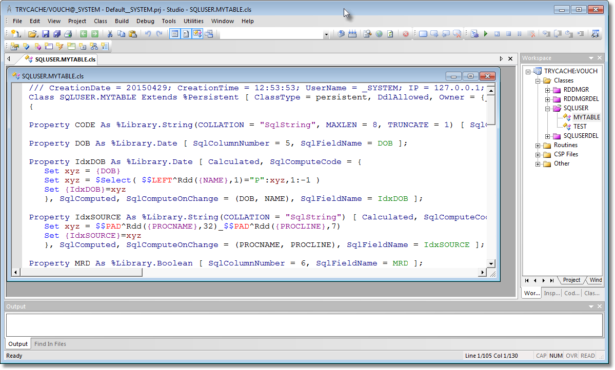Click the editor vertical scroll down arrow
The image size is (615, 370).
[x=491, y=264]
